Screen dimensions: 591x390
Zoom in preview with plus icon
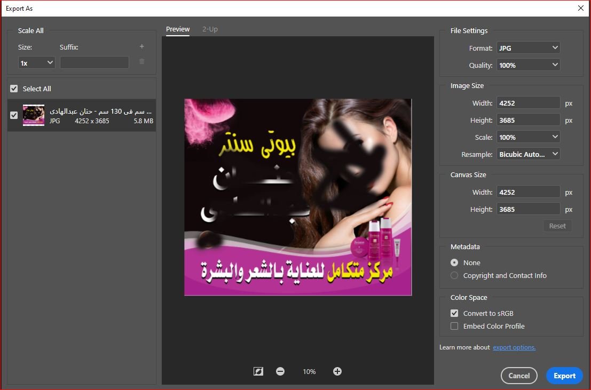pyautogui.click(x=337, y=371)
